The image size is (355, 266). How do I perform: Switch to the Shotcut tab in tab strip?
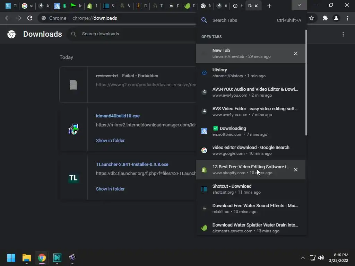coord(109,6)
